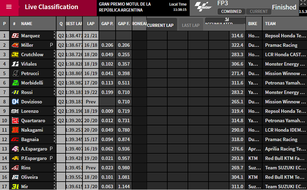Click the GAP F. column header

(124, 23)
